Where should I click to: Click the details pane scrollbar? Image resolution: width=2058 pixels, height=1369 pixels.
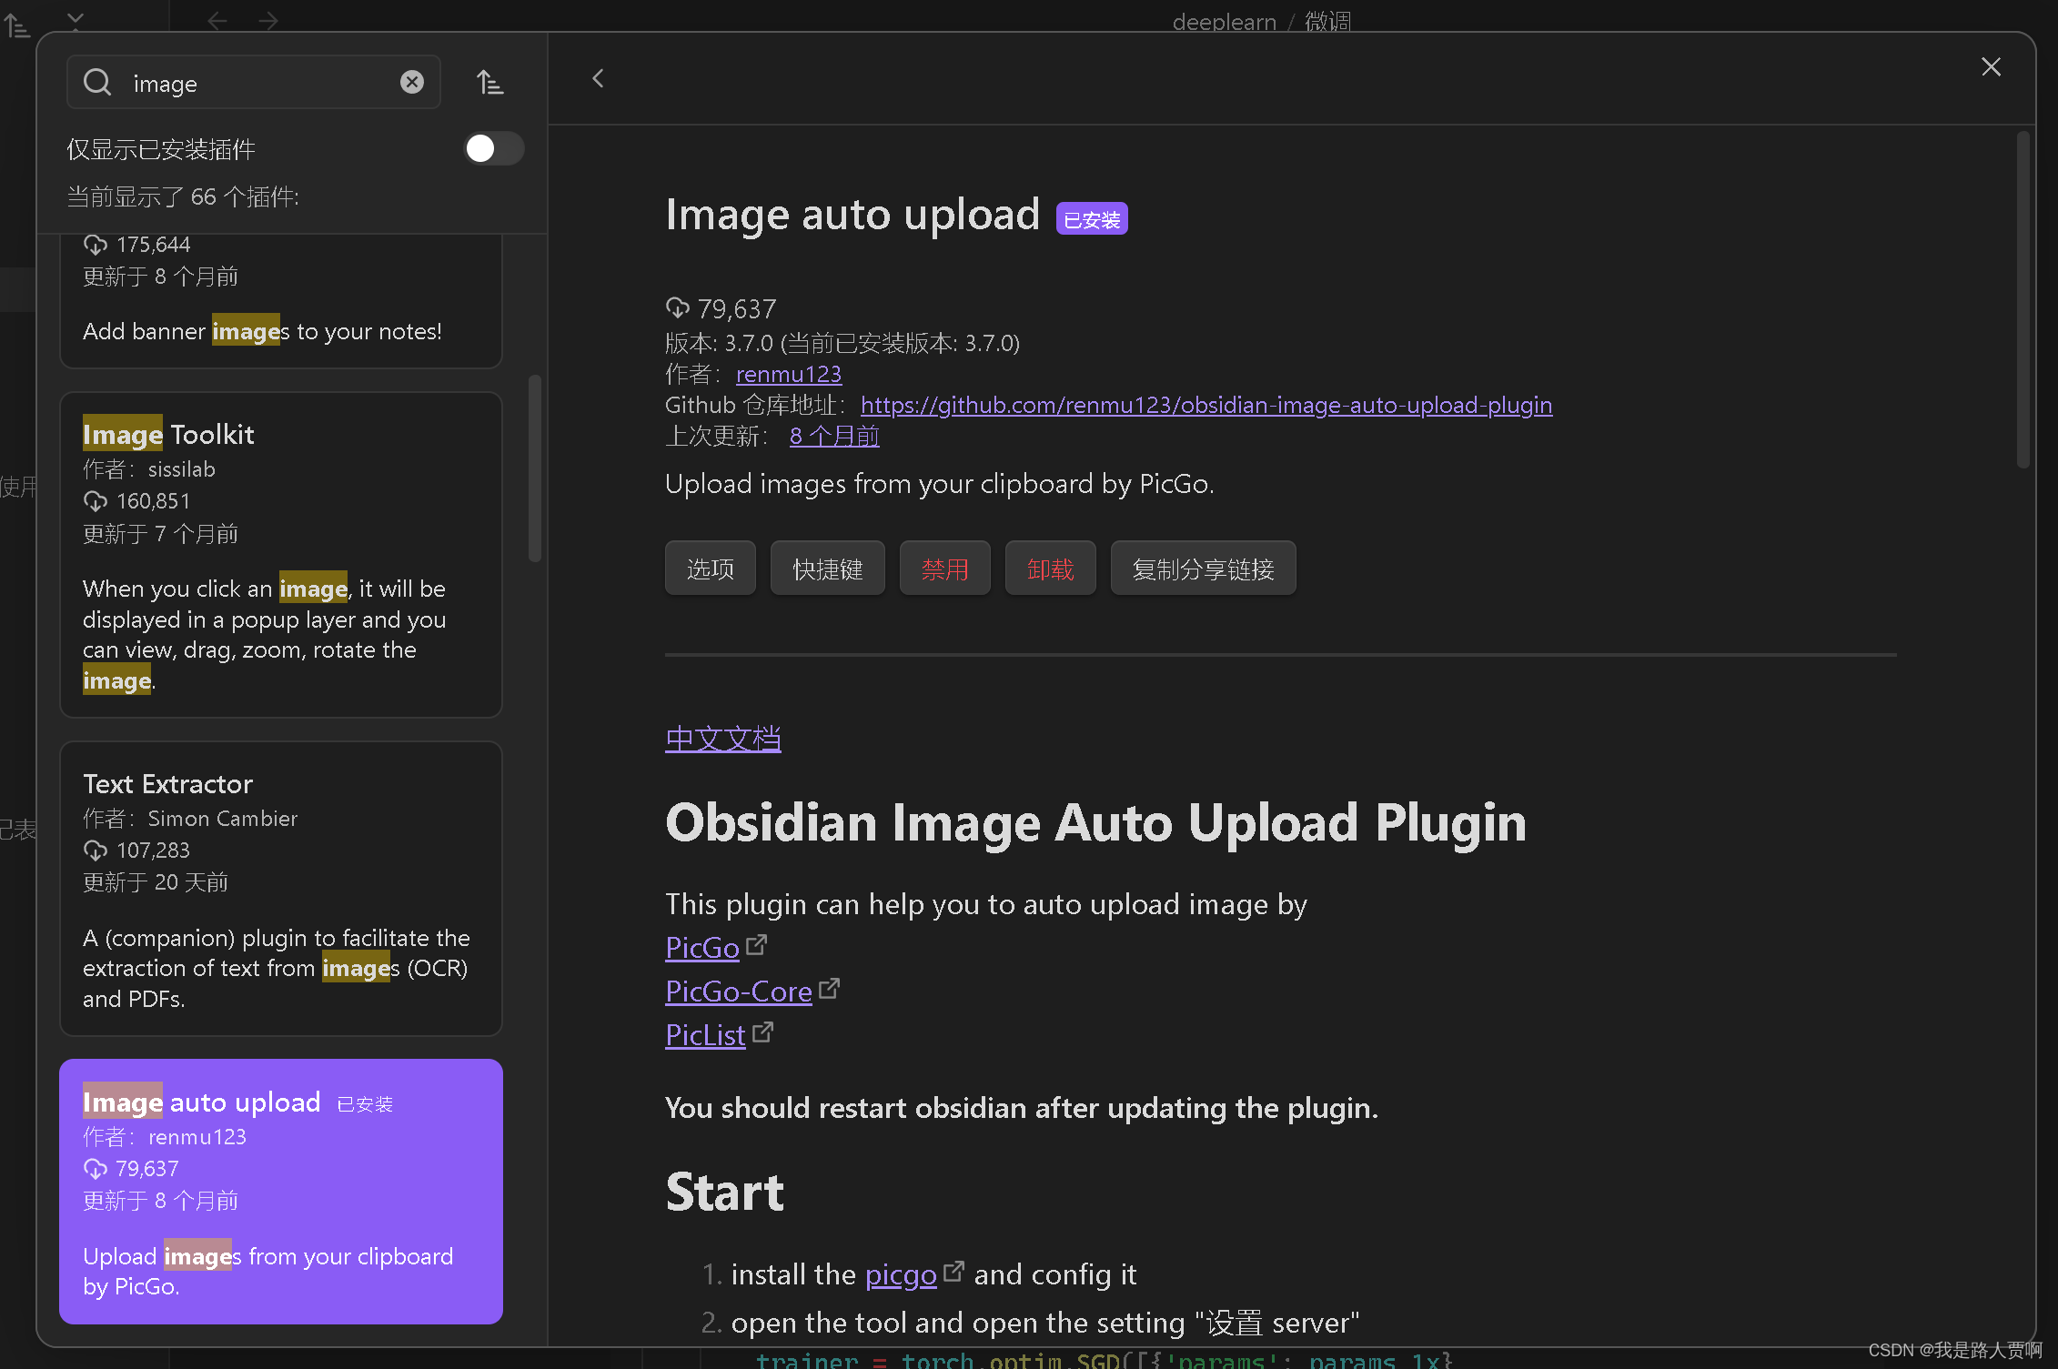(x=2023, y=300)
